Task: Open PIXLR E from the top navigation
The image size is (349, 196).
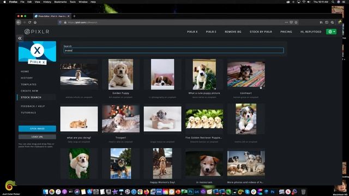Action: tap(211, 32)
